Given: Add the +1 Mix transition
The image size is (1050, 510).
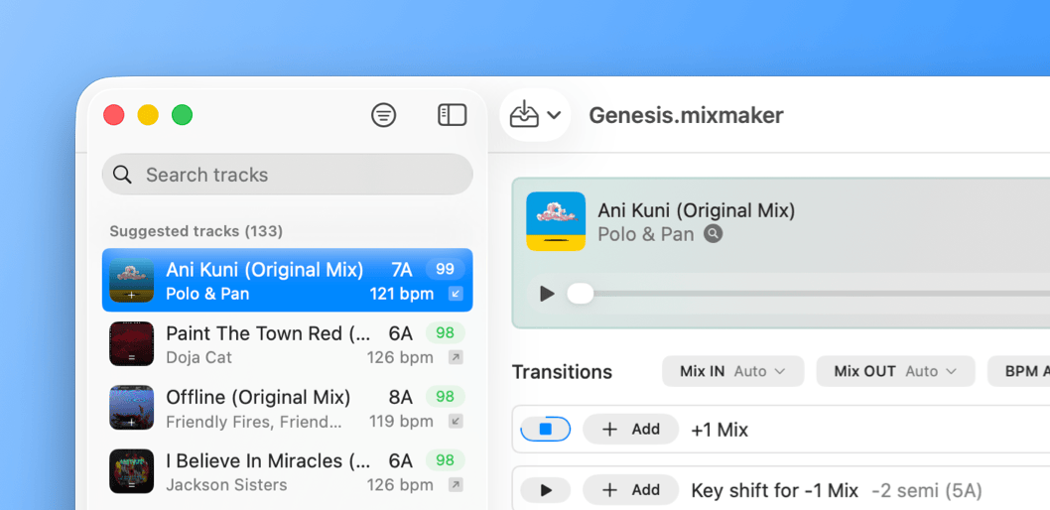Looking at the screenshot, I should coord(630,430).
